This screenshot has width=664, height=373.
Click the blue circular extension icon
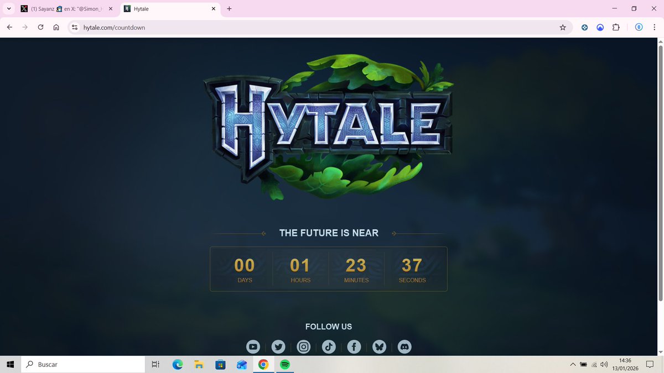pyautogui.click(x=600, y=27)
